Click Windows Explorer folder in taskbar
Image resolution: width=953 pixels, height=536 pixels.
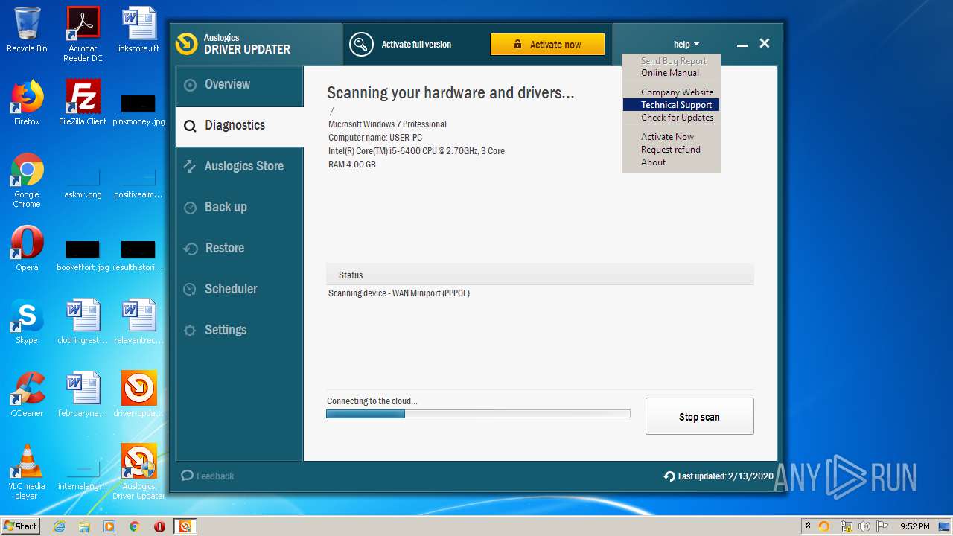click(x=84, y=526)
